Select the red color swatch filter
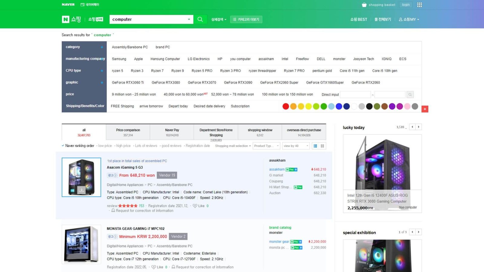The image size is (484, 272). [286, 106]
